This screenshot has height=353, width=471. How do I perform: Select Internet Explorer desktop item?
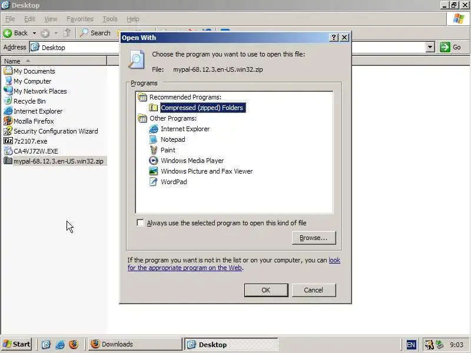[33, 111]
